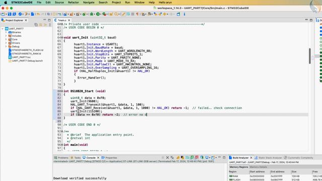Open the Memory Details tab
Viewport: 322px width, 181px height.
pos(258,167)
